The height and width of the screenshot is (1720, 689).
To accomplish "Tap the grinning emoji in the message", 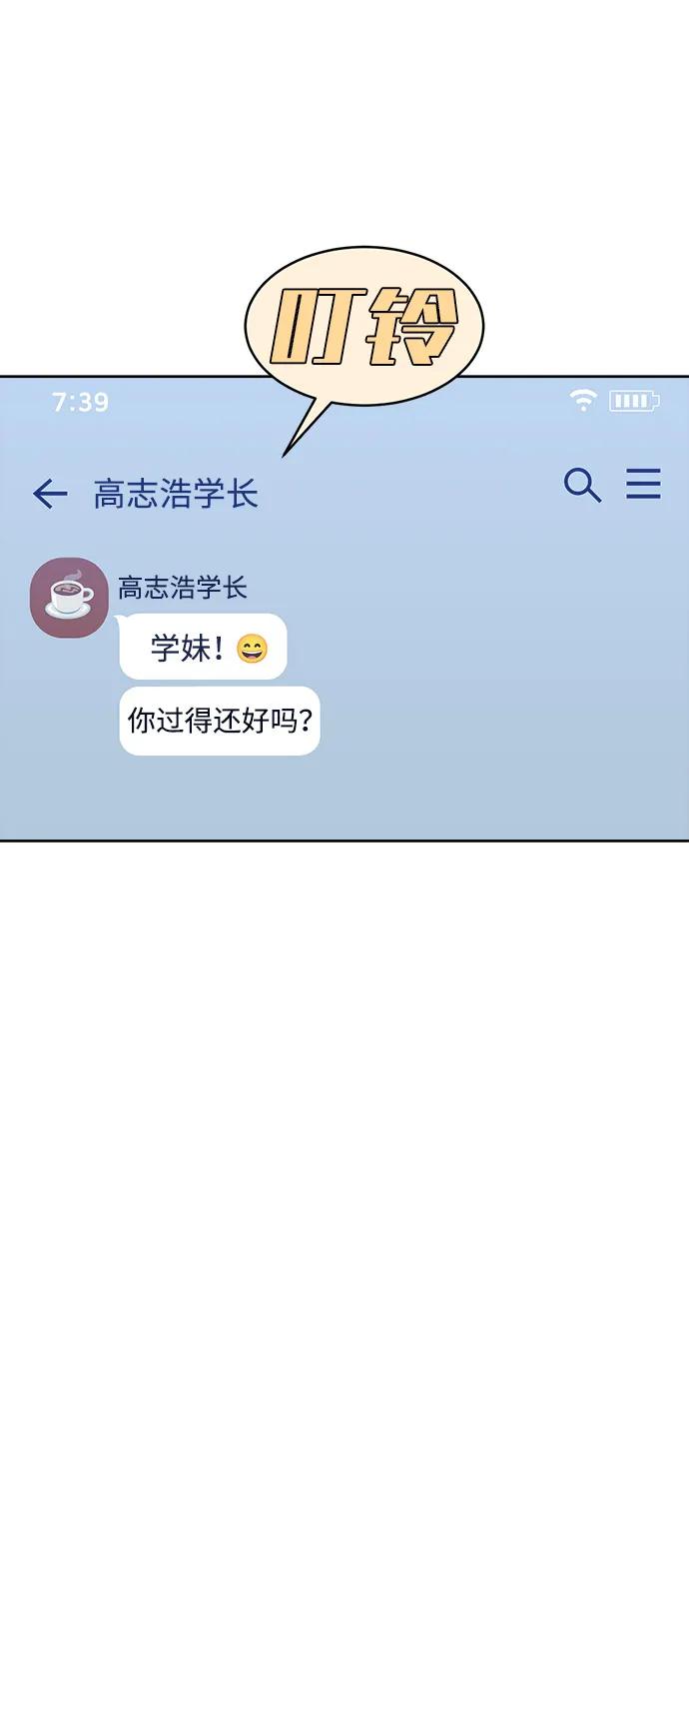I will pos(253,650).
